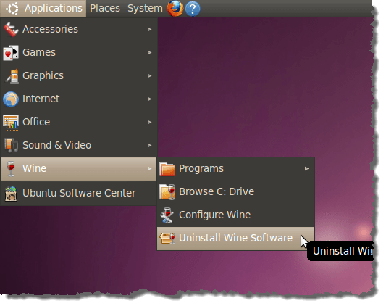
Task: Click the Uninstall Wine Software box icon
Action: pos(167,238)
